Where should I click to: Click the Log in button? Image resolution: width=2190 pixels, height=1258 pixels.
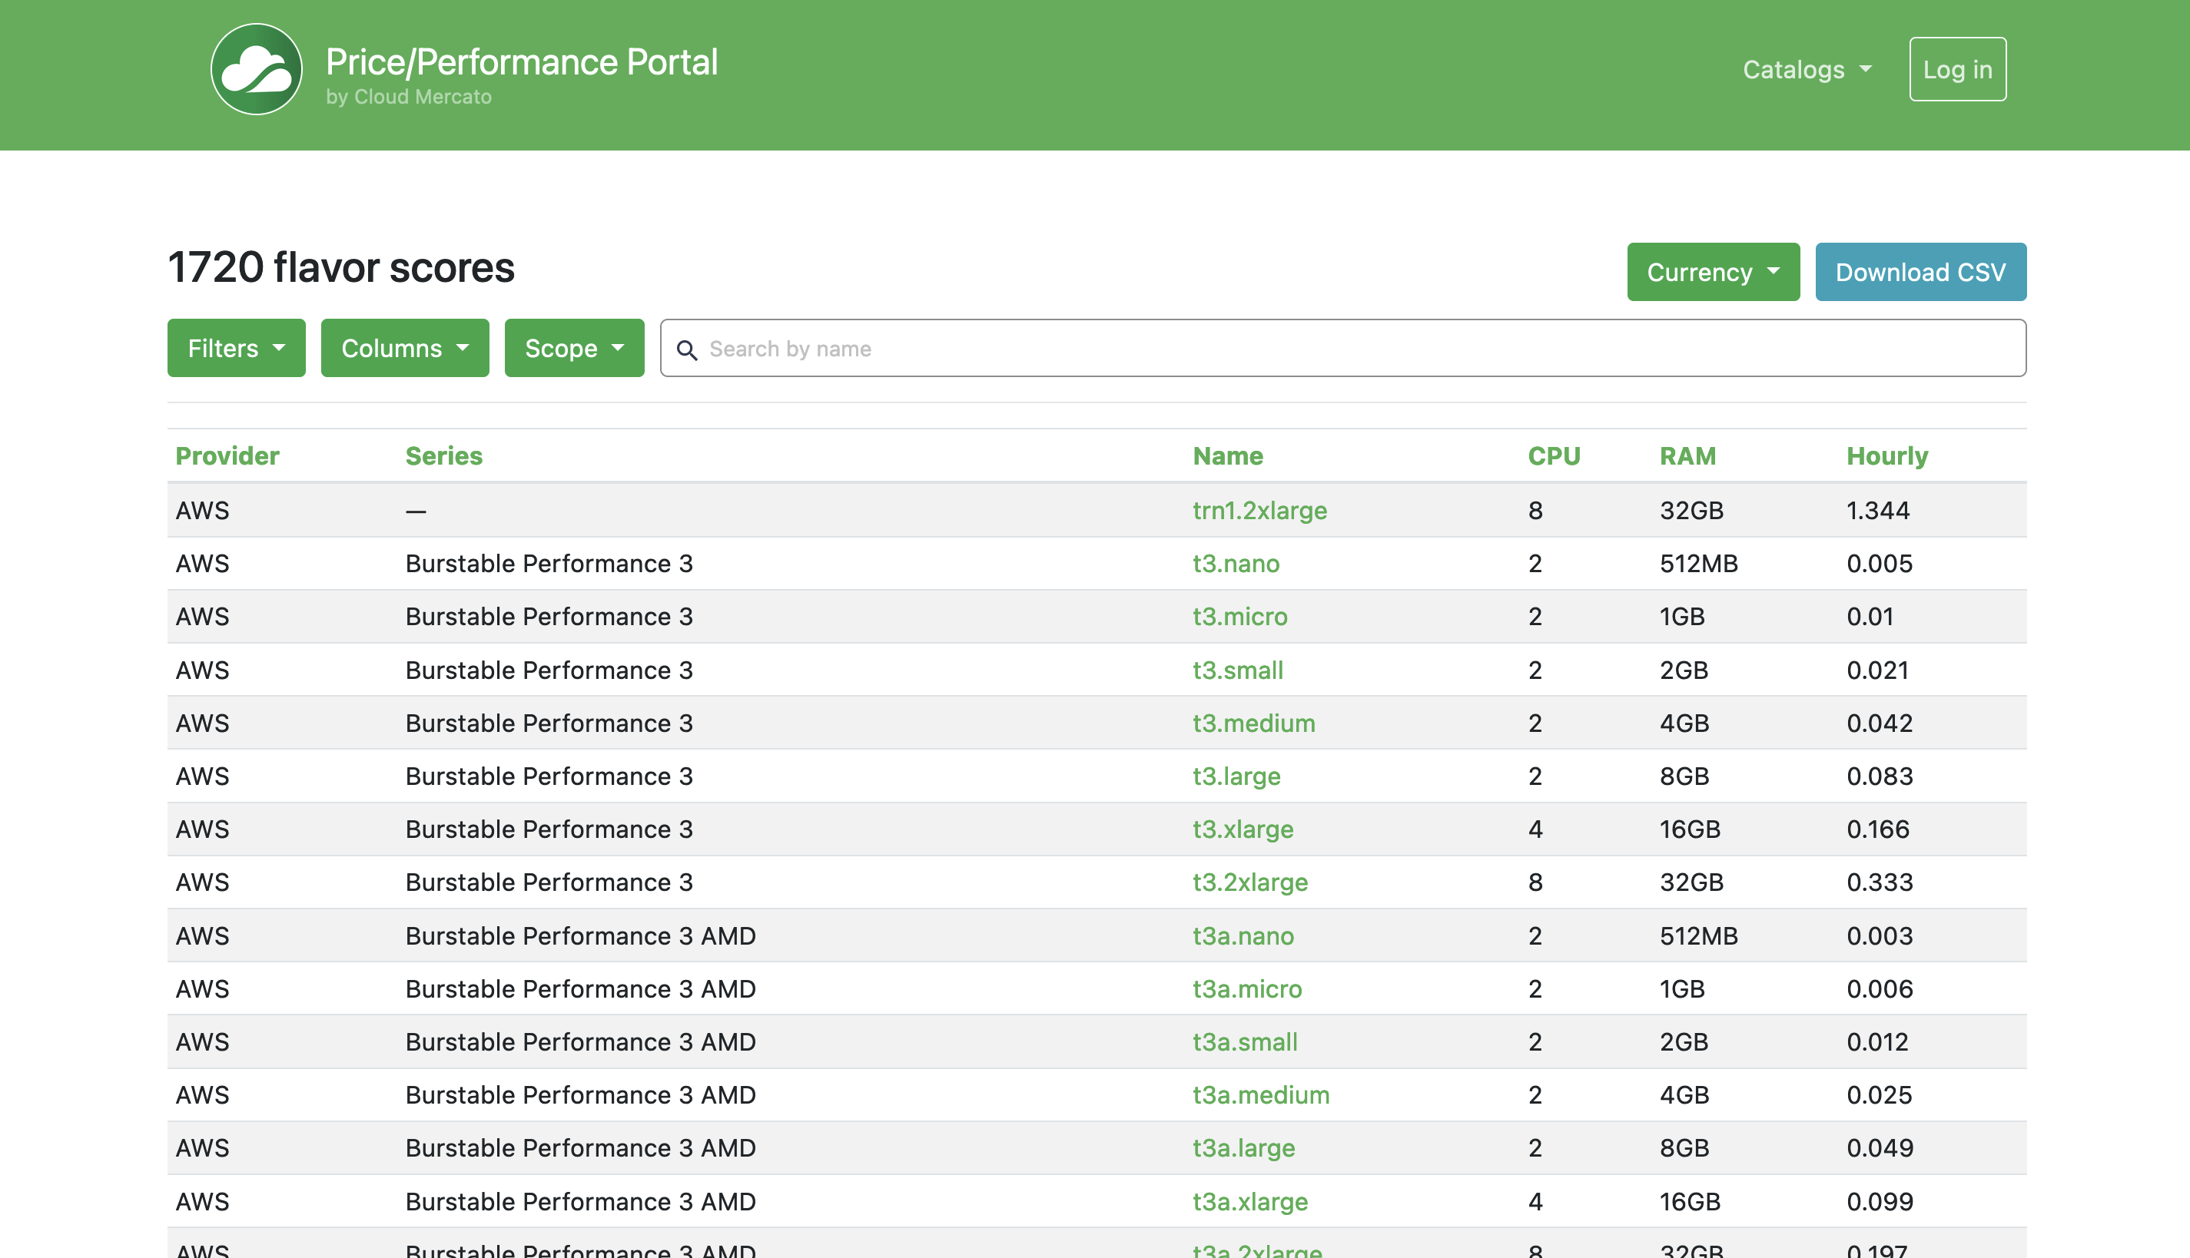[x=1957, y=69]
